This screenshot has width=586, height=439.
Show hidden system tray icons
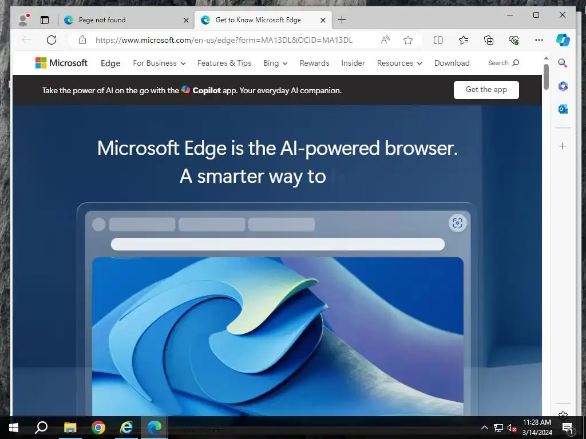(484, 428)
